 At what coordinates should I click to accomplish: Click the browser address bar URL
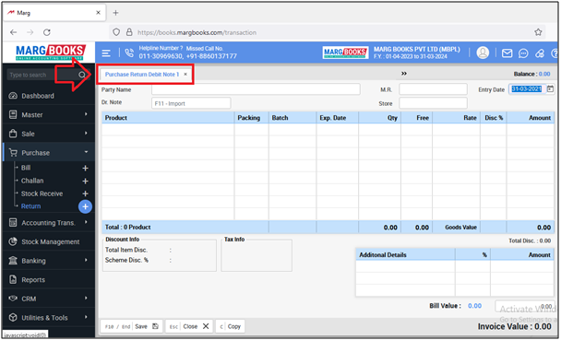click(197, 32)
